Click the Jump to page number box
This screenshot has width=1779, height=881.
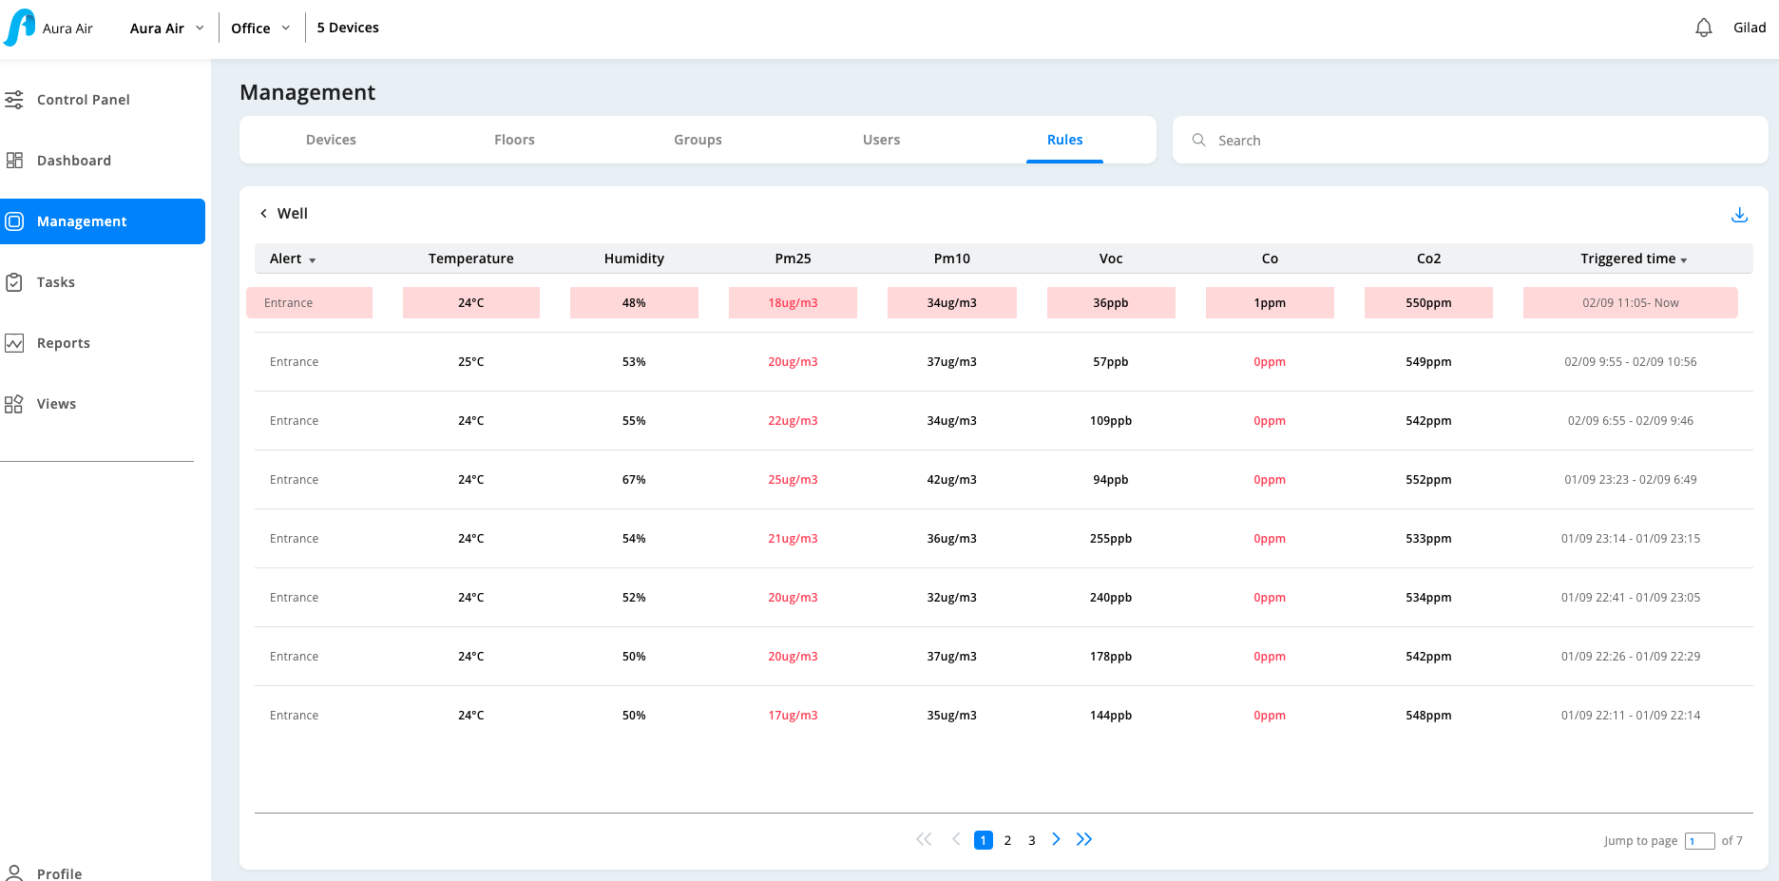tap(1699, 841)
